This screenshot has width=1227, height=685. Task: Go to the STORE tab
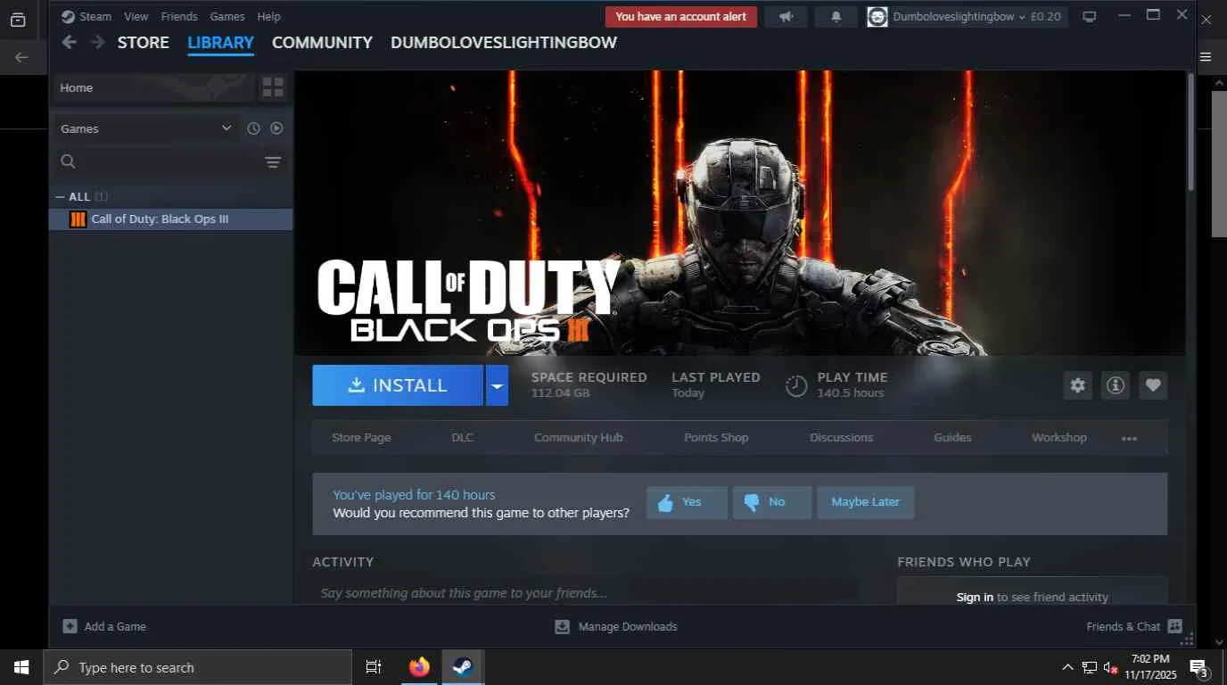click(x=144, y=43)
